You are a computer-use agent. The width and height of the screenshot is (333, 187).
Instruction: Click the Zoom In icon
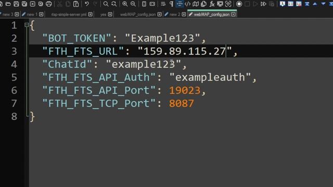(125, 4)
